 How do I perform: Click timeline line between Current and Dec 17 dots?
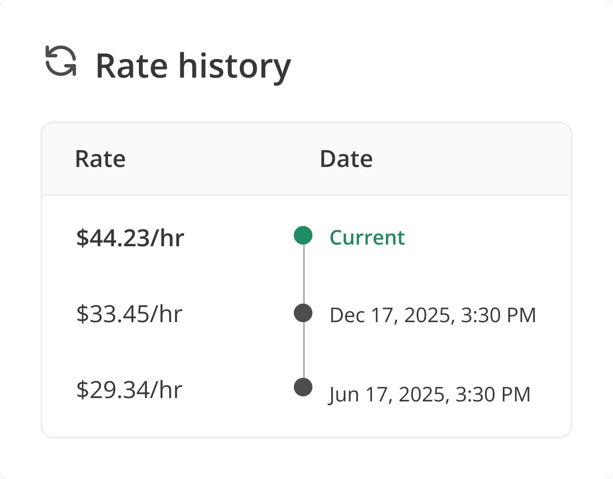point(304,274)
